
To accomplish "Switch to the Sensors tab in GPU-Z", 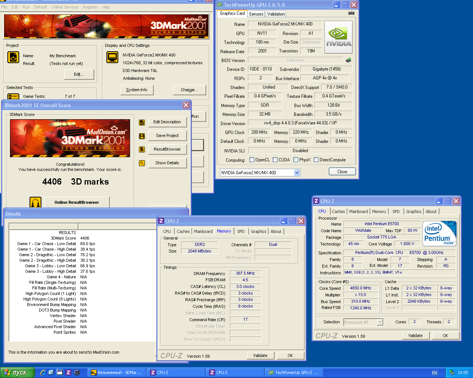I will click(x=256, y=14).
